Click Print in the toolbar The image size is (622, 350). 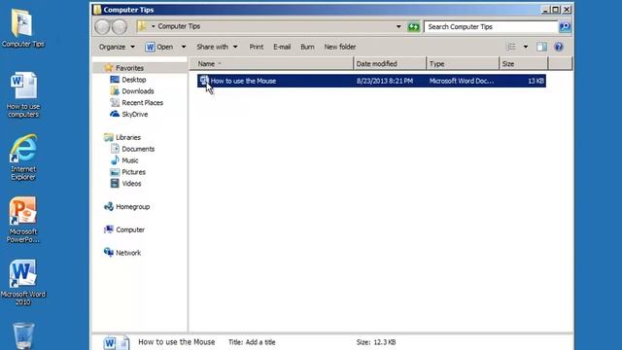(257, 47)
